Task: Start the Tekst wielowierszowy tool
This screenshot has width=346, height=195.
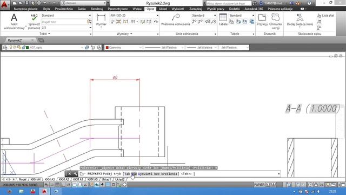Action: coord(14,22)
